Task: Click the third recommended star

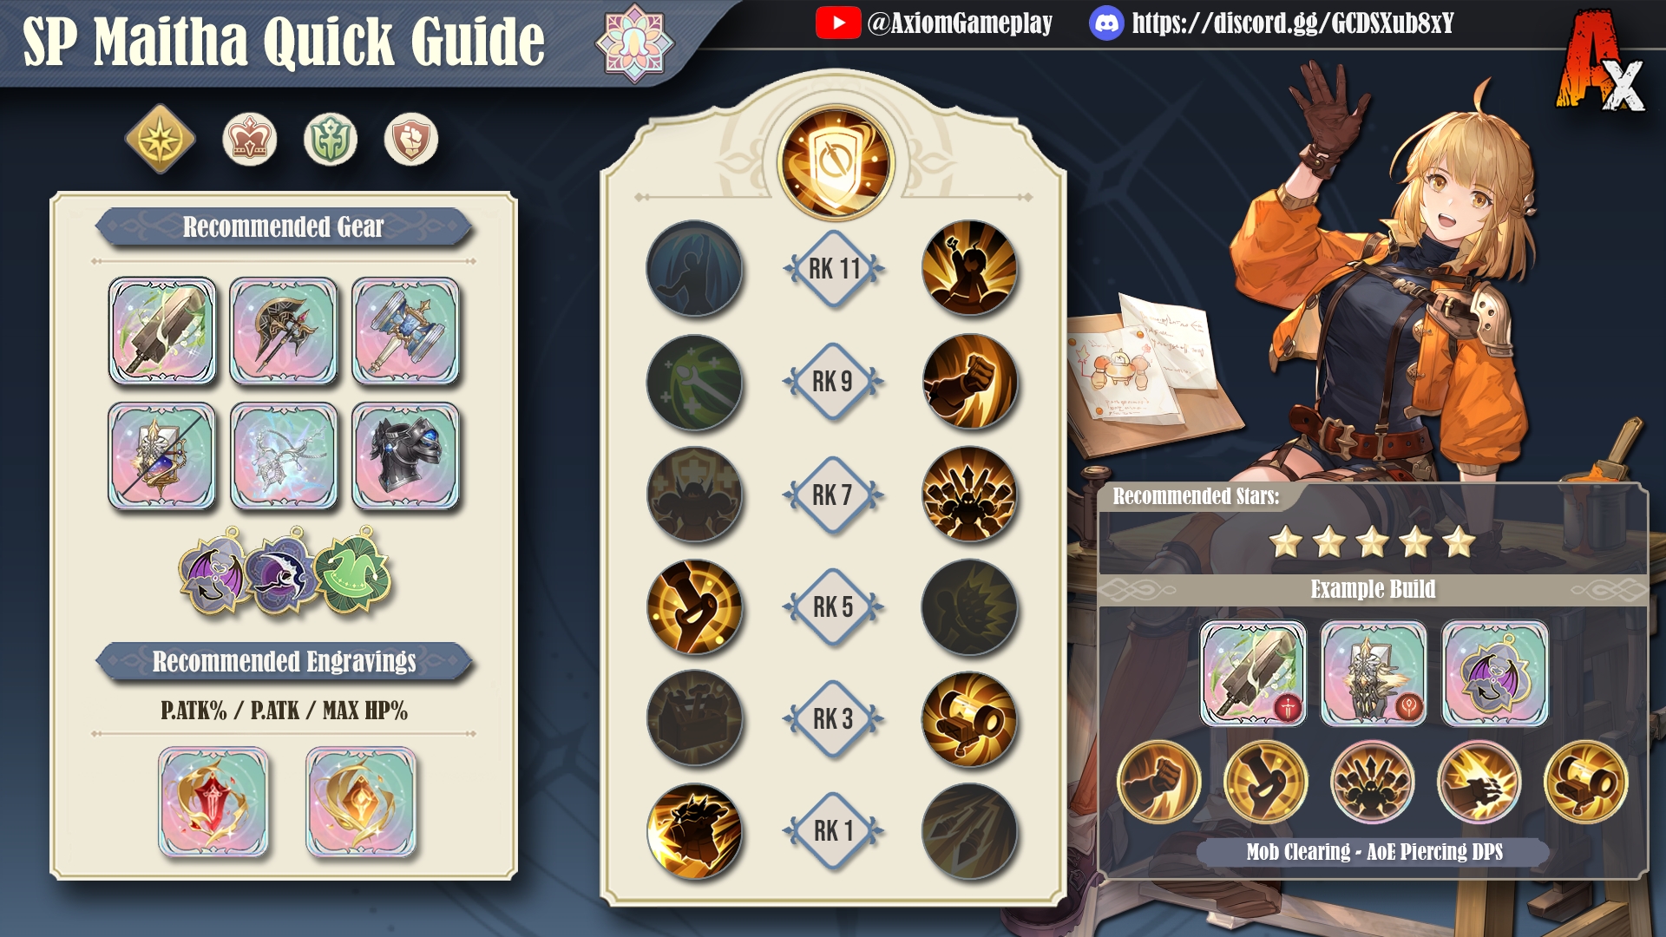Action: pos(1373,542)
